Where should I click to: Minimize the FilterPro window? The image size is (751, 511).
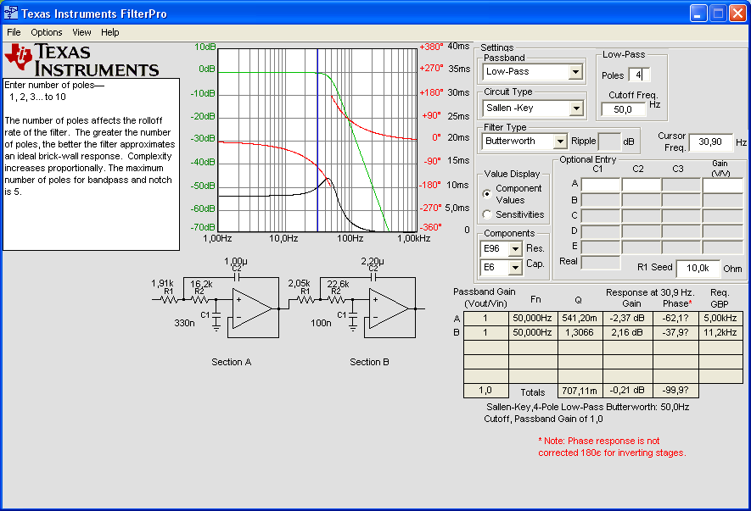click(698, 14)
